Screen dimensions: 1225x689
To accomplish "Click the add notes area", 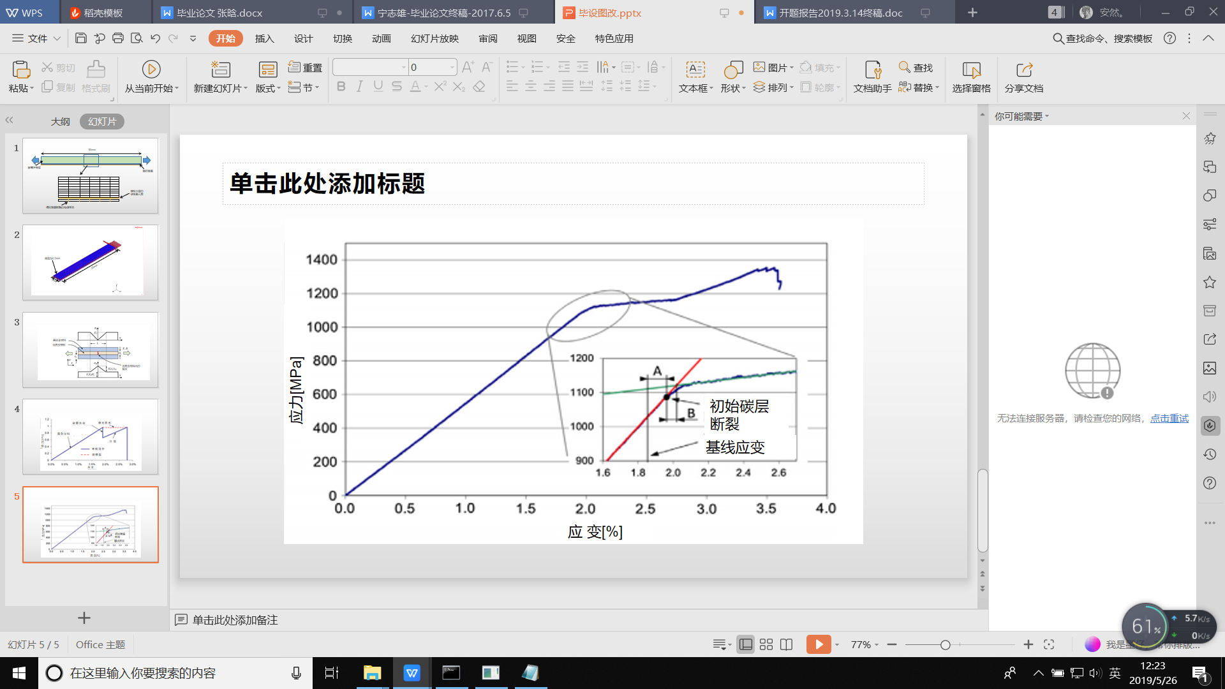I will point(235,619).
